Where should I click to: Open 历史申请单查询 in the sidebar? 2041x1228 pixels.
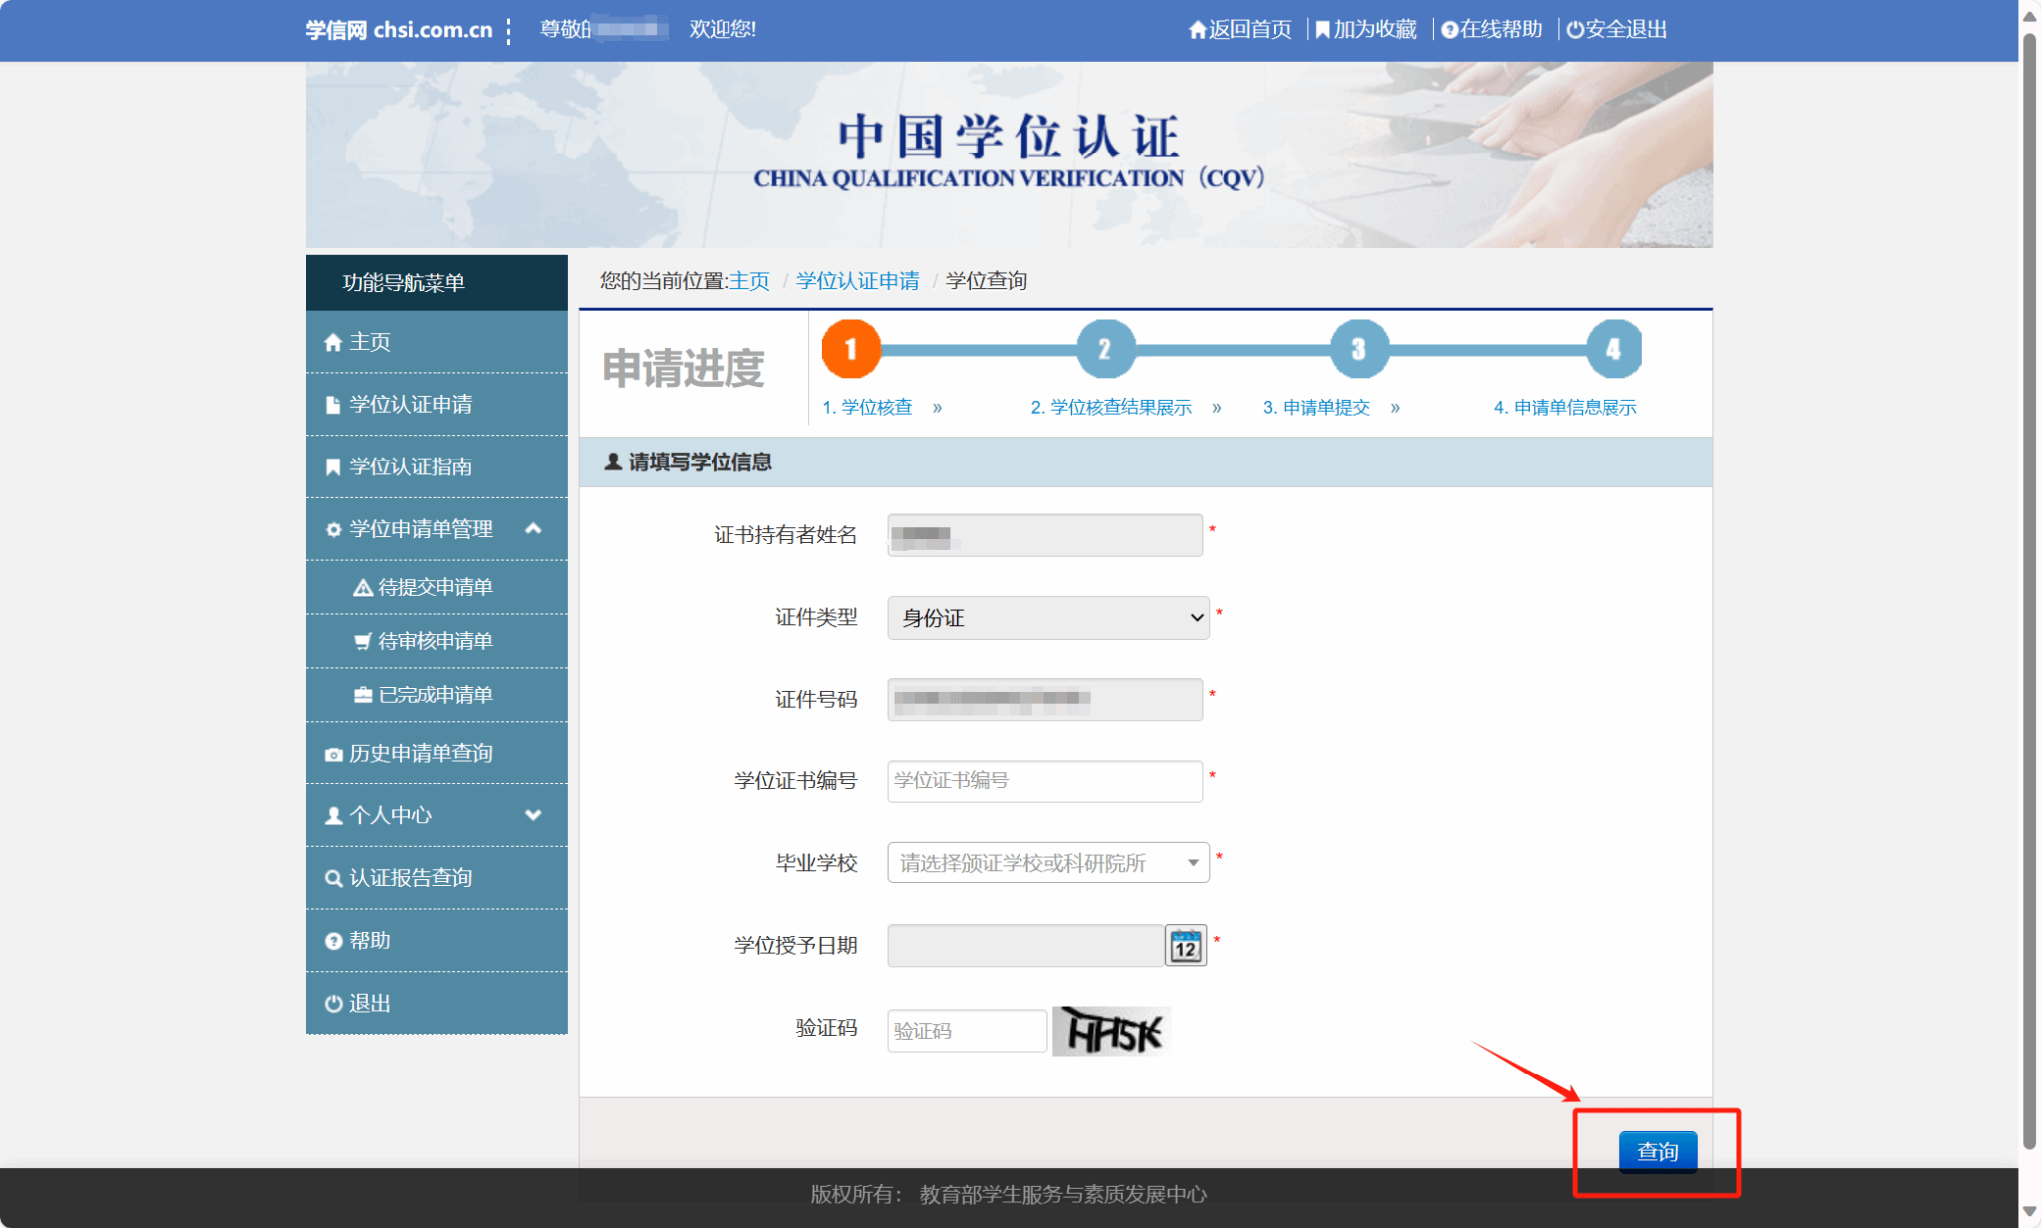click(x=437, y=753)
